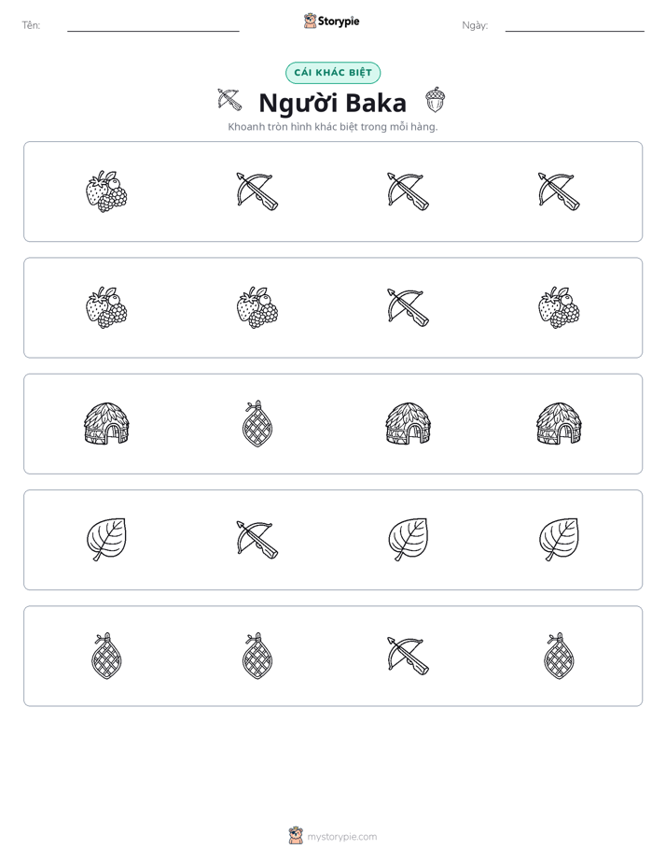The image size is (666, 863).
Task: Choose the bow and arrow in last row
Action: coord(408,656)
